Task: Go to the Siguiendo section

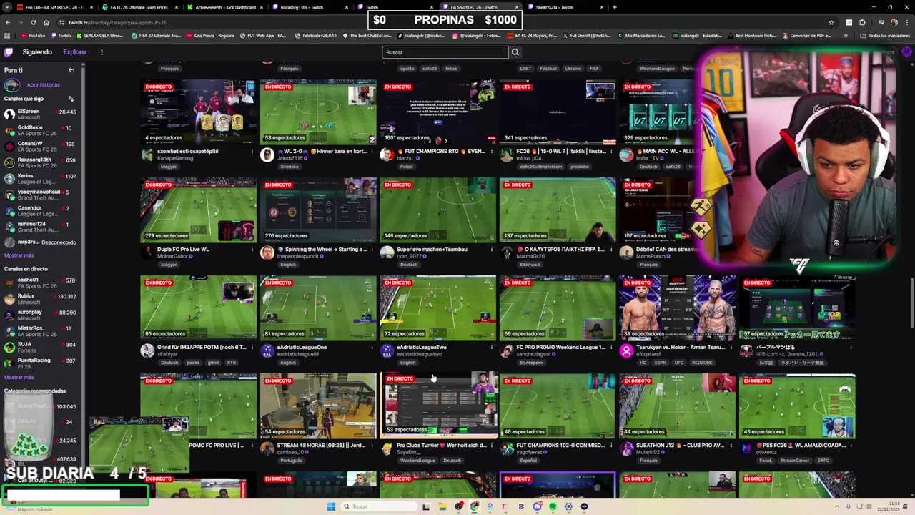Action: (x=37, y=52)
